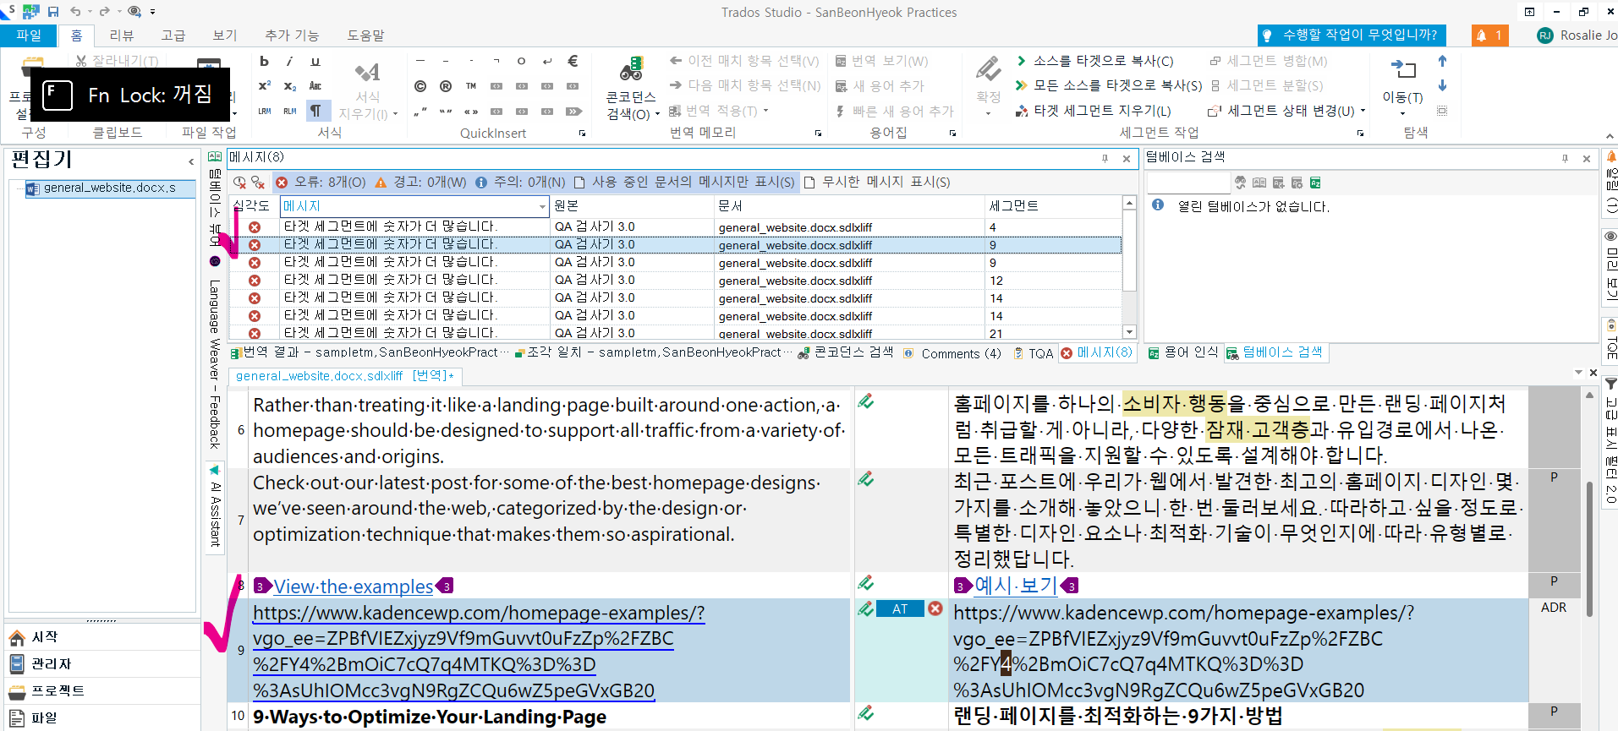The height and width of the screenshot is (731, 1618).
Task: Collapse the ribbon with chevron
Action: point(1610,135)
